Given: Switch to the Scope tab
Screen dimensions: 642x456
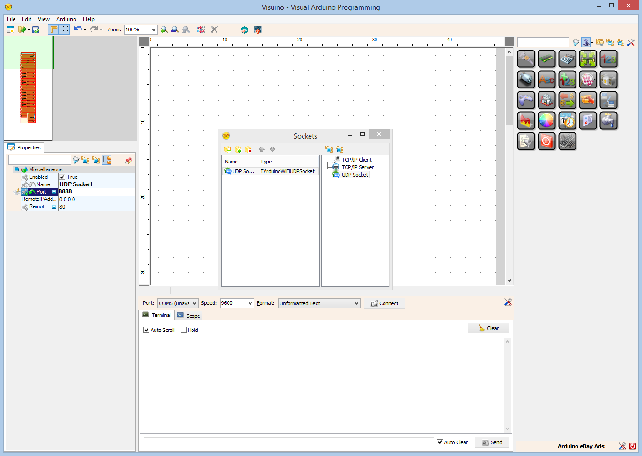Looking at the screenshot, I should pos(189,316).
